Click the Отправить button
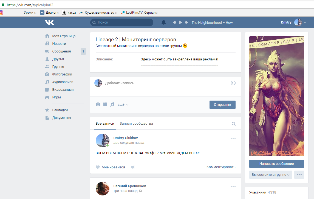The height and width of the screenshot is (199, 314). coord(222,105)
